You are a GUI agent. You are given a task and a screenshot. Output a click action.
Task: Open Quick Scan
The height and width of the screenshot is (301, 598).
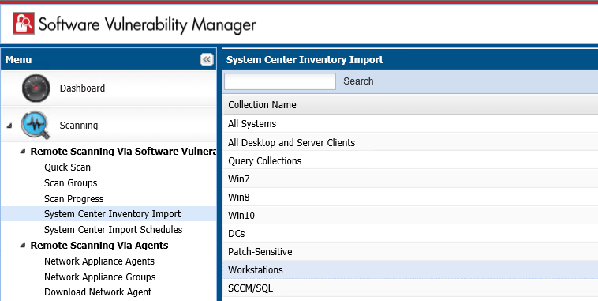click(x=67, y=167)
